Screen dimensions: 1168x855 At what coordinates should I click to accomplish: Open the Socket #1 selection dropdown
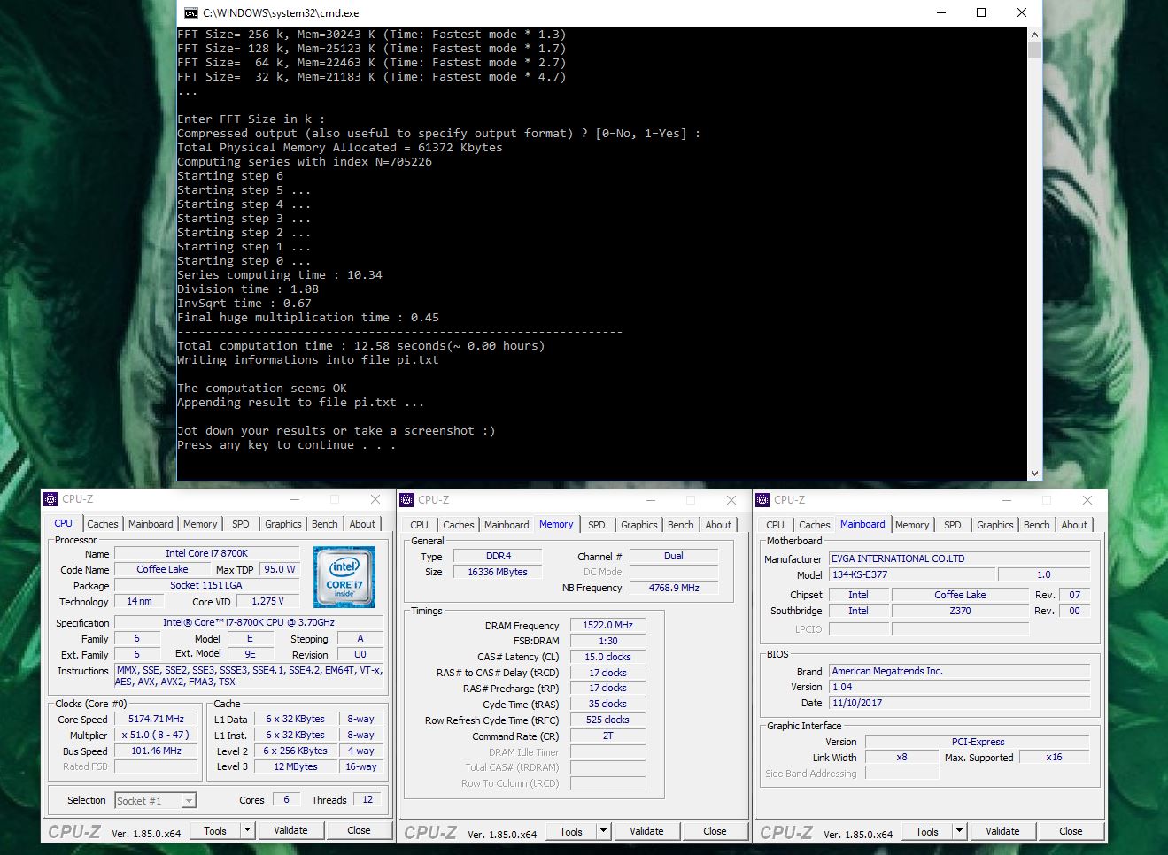coord(156,801)
